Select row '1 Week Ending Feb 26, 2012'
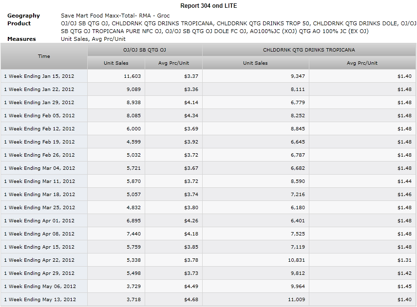The height and width of the screenshot is (307, 417). click(x=208, y=155)
